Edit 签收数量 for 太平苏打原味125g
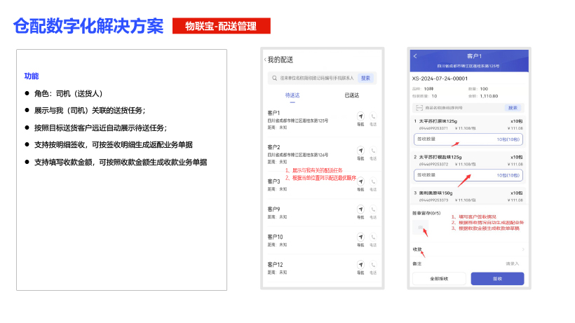Screen dimensions: 575x323 pyautogui.click(x=468, y=139)
